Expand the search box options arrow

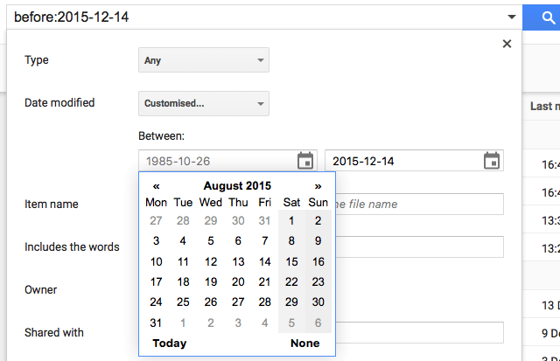pyautogui.click(x=511, y=17)
